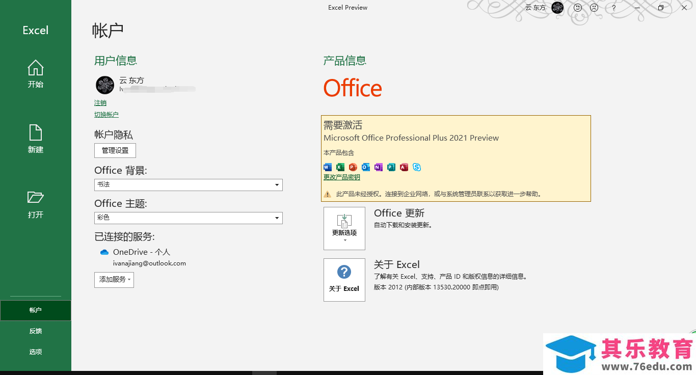Image resolution: width=696 pixels, height=375 pixels.
Task: Click the 版本 2012 build number text
Action: point(436,287)
